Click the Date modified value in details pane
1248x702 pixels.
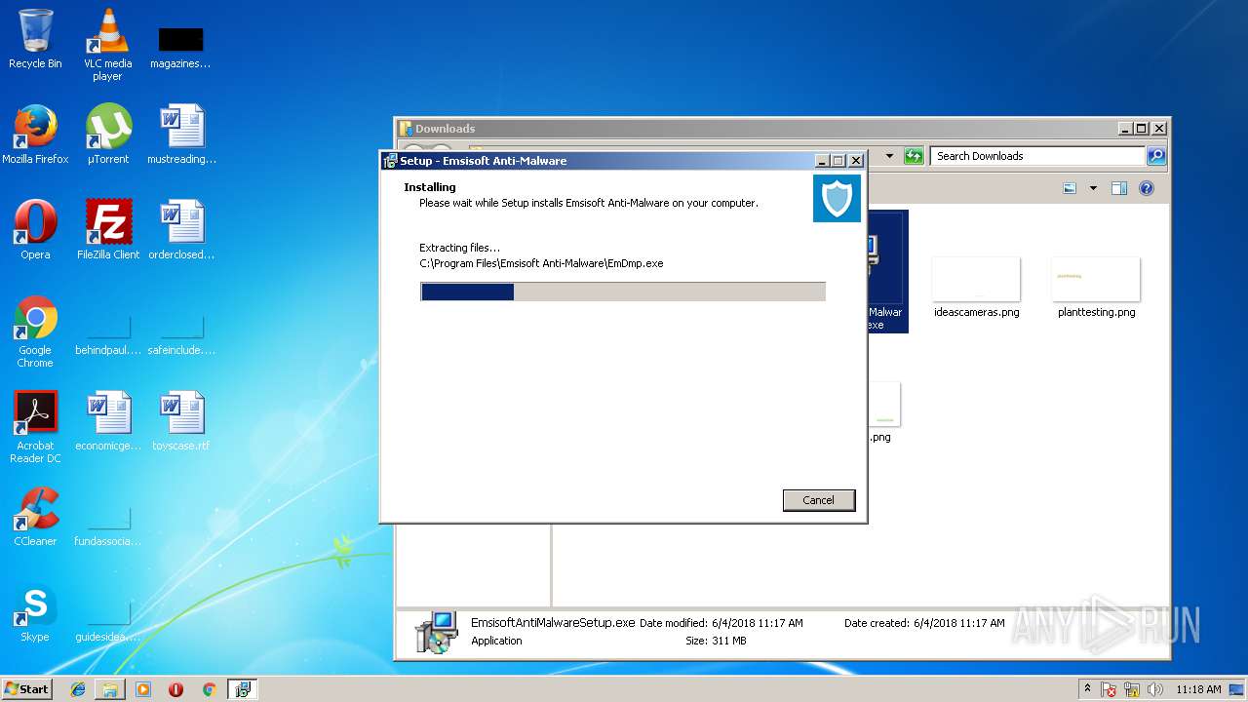click(x=758, y=623)
